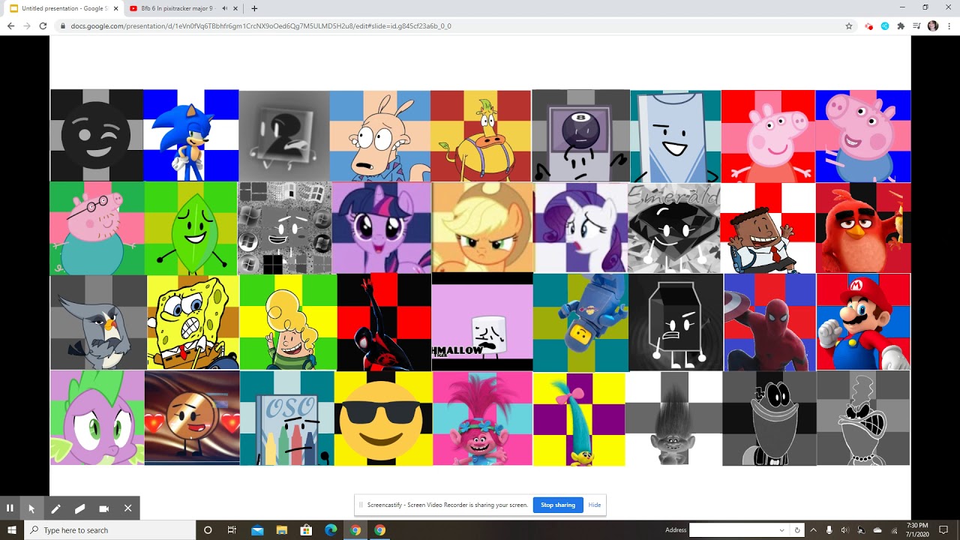Screen dimensions: 960x540
Task: Open the Chrome Extensions puzzle menu
Action: point(901,25)
